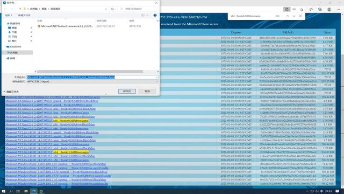Go back in the Save As dialog

5,9
